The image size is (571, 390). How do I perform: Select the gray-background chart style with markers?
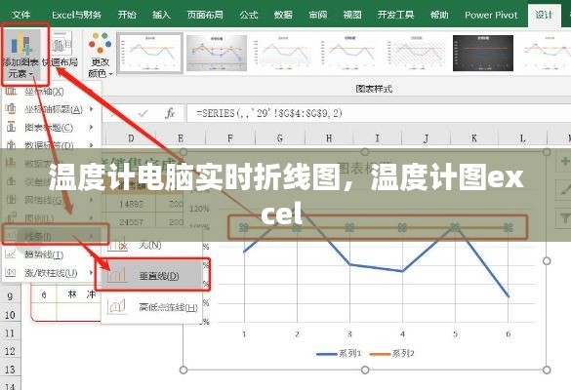coord(217,53)
